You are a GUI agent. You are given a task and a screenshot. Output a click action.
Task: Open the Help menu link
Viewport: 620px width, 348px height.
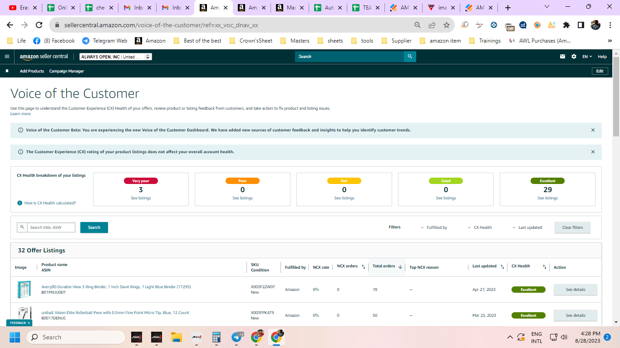coord(602,57)
